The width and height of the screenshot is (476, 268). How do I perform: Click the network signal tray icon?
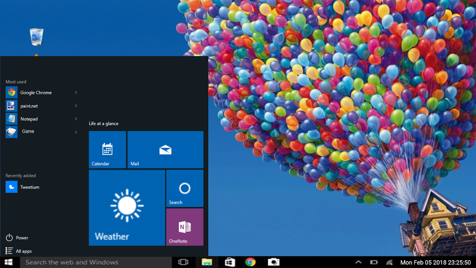pyautogui.click(x=389, y=262)
